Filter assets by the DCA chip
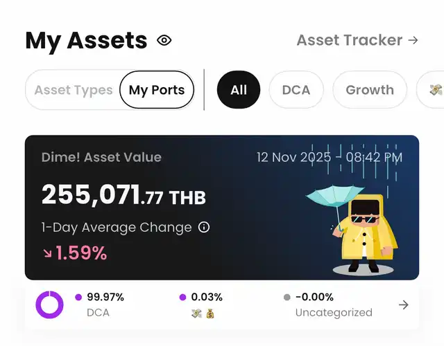Screen dimensions: 444x346 296,90
